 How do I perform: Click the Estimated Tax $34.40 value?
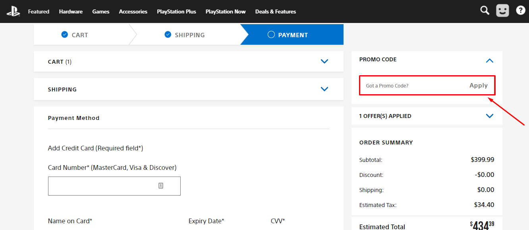[x=484, y=205]
